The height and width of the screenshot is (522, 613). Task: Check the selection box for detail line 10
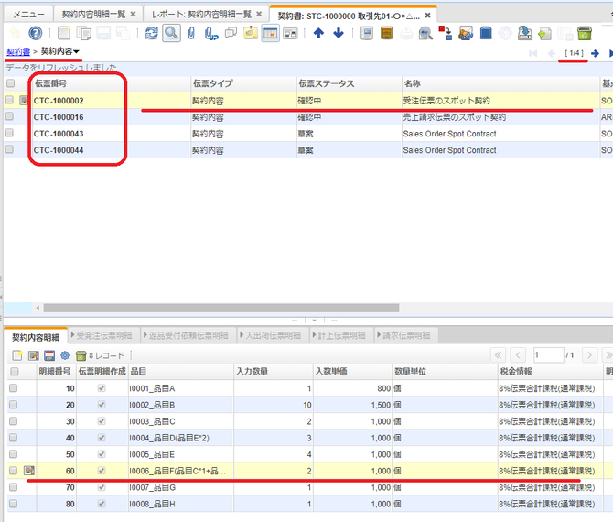point(14,387)
